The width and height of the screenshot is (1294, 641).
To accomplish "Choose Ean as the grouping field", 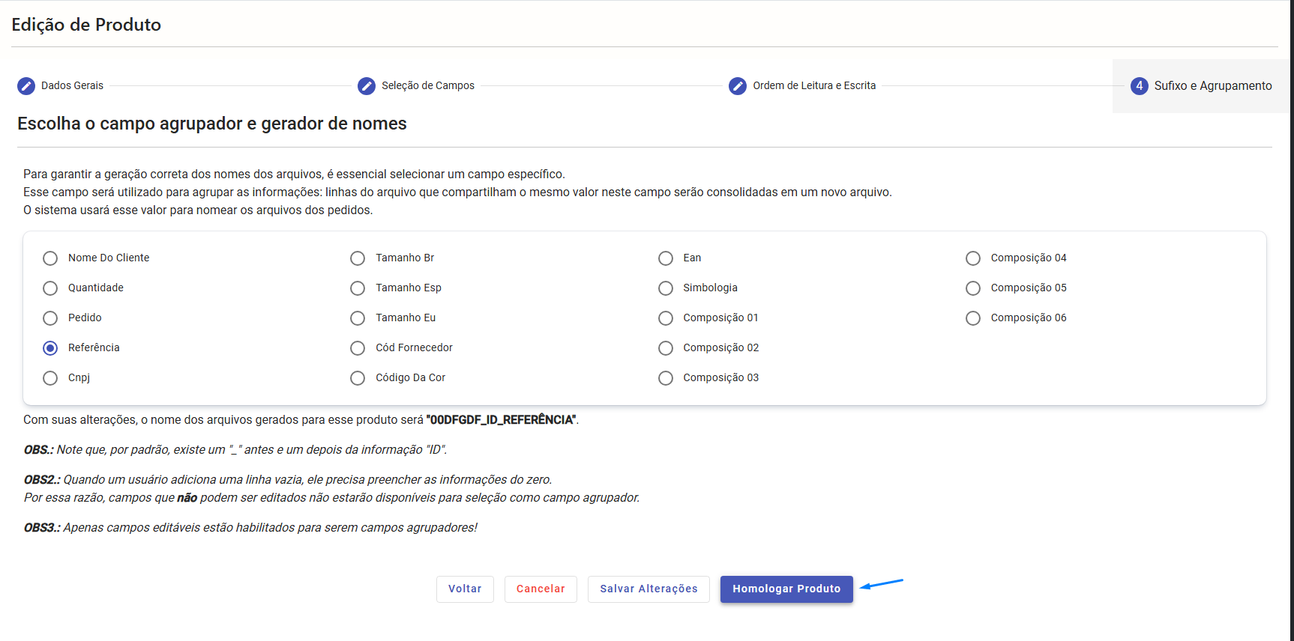I will pyautogui.click(x=666, y=258).
